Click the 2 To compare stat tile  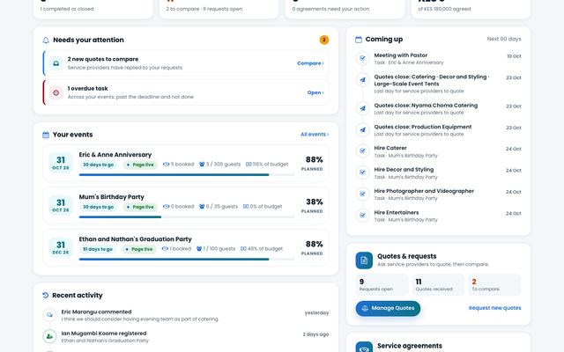[x=494, y=285]
